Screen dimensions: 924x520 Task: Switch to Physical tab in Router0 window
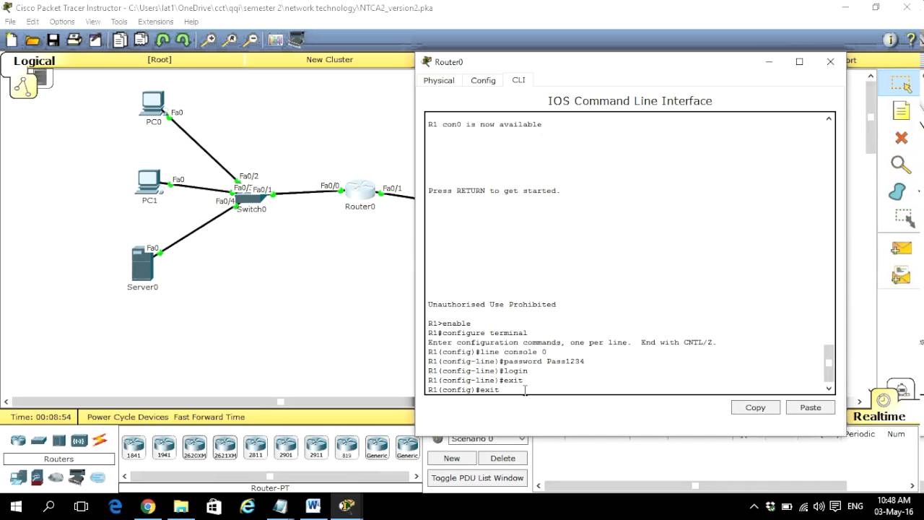tap(439, 80)
